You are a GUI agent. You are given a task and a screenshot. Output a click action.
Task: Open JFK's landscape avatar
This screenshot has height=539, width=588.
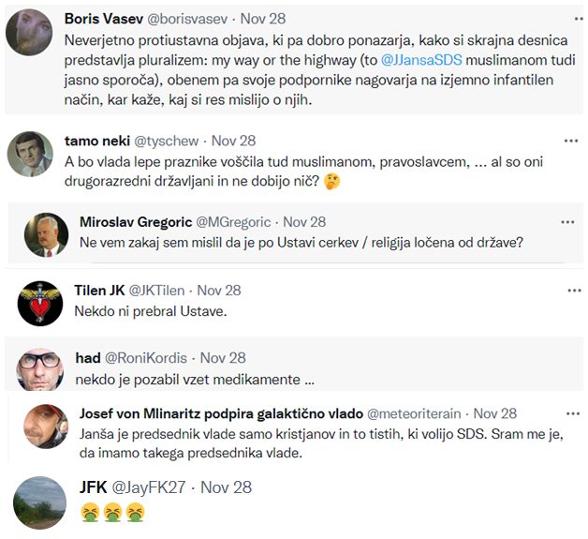point(39,503)
